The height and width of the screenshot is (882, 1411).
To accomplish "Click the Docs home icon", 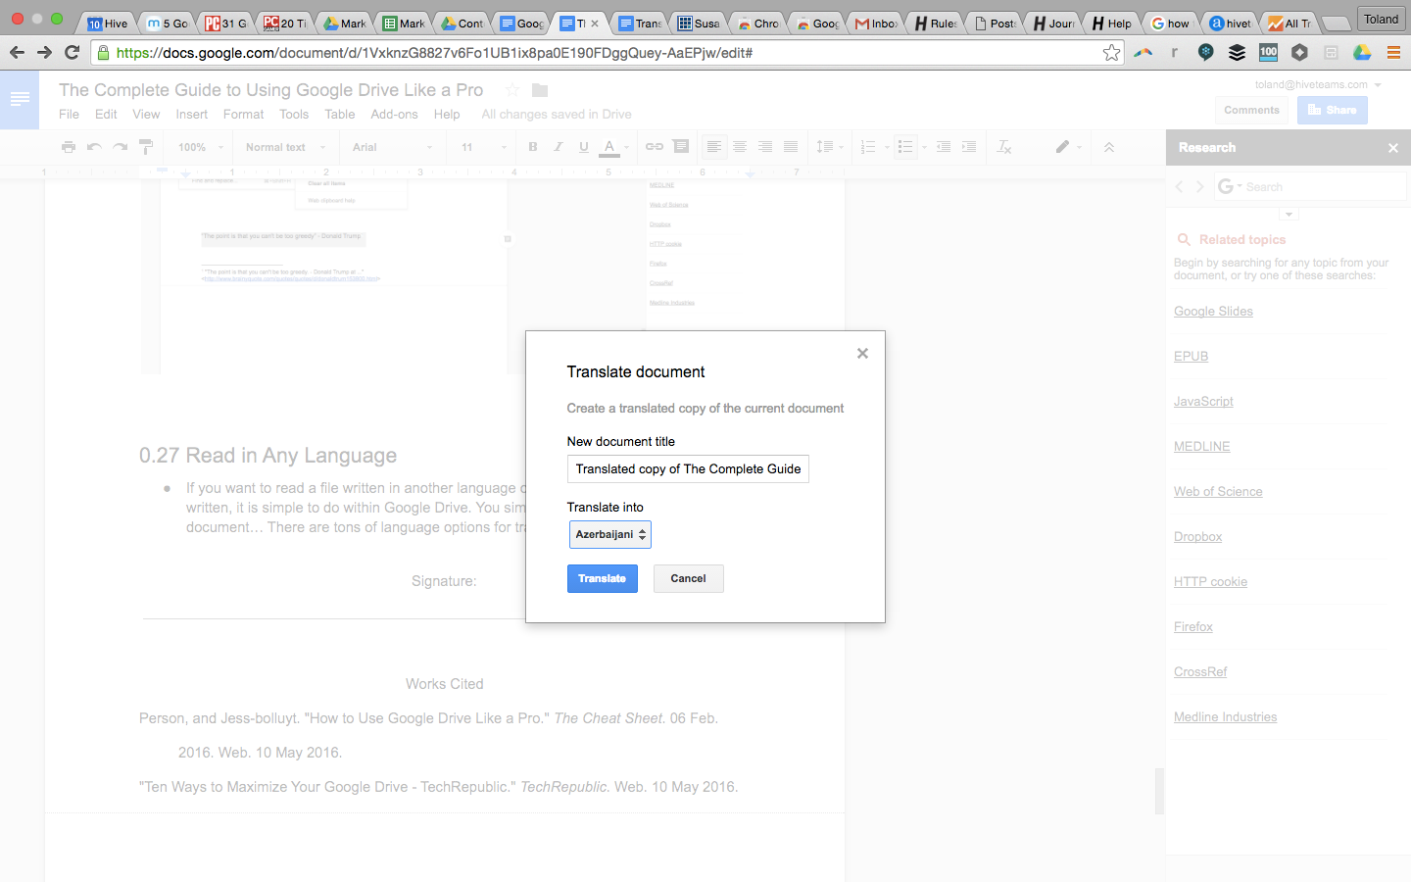I will [20, 99].
